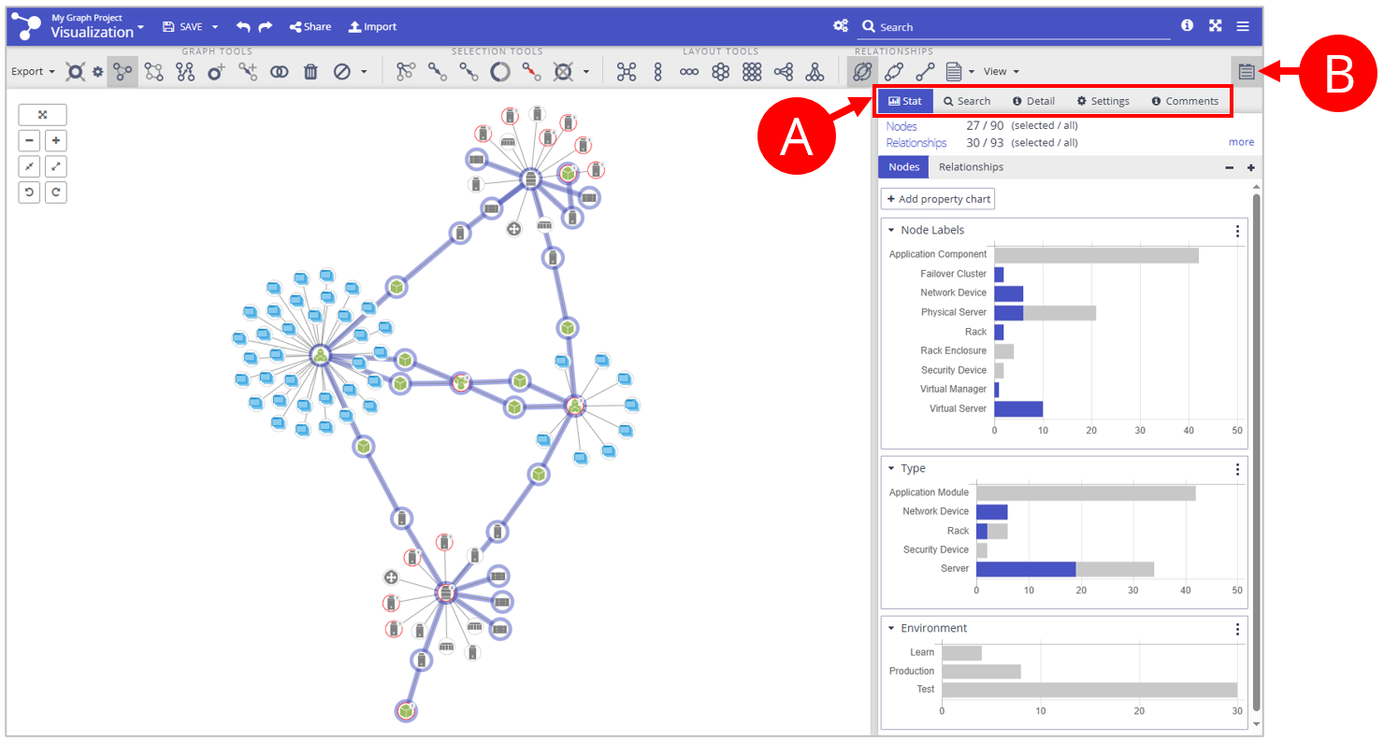The width and height of the screenshot is (1384, 742).
Task: Click the 'more' link in stats
Action: pyautogui.click(x=1241, y=142)
